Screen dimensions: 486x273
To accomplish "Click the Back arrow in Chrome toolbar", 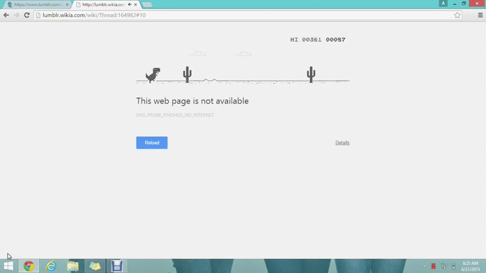I will [7, 15].
